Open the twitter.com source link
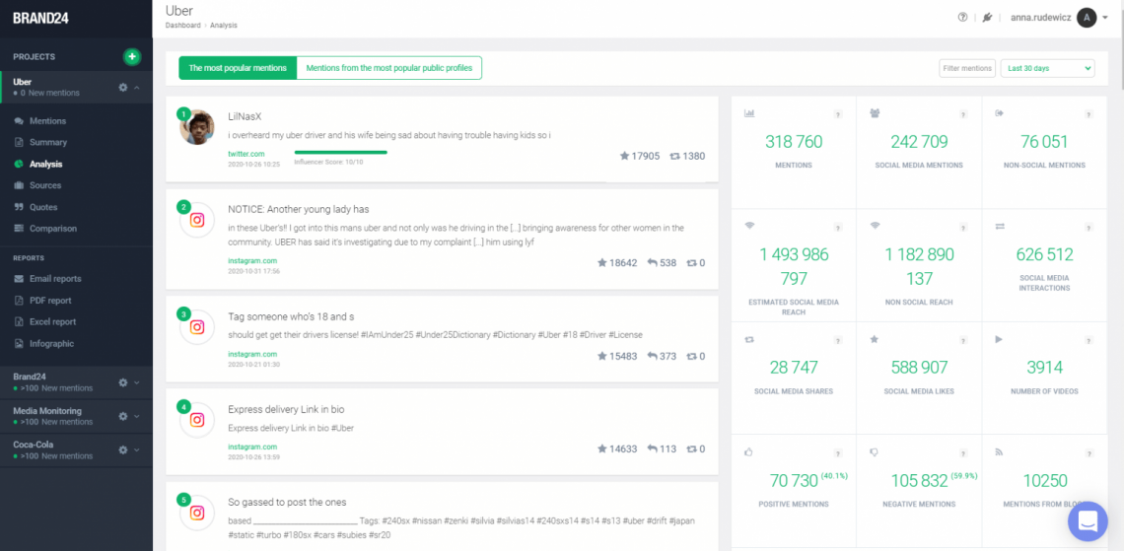1124x551 pixels. point(246,154)
